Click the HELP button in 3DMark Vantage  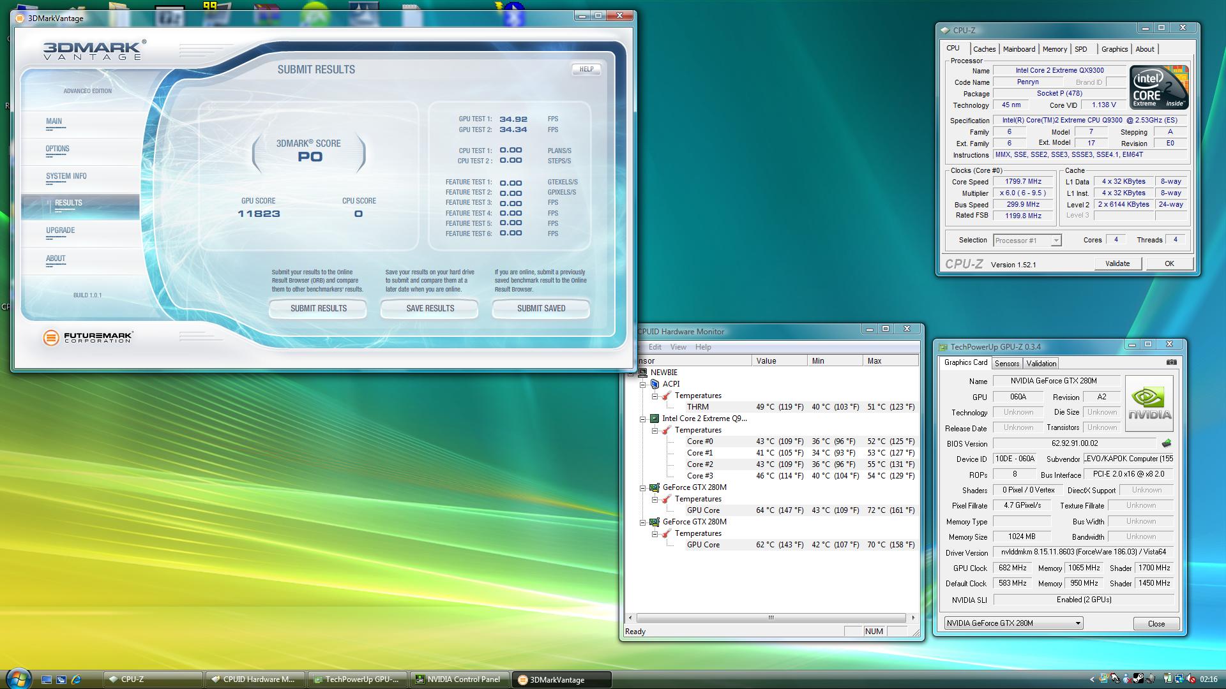point(586,69)
